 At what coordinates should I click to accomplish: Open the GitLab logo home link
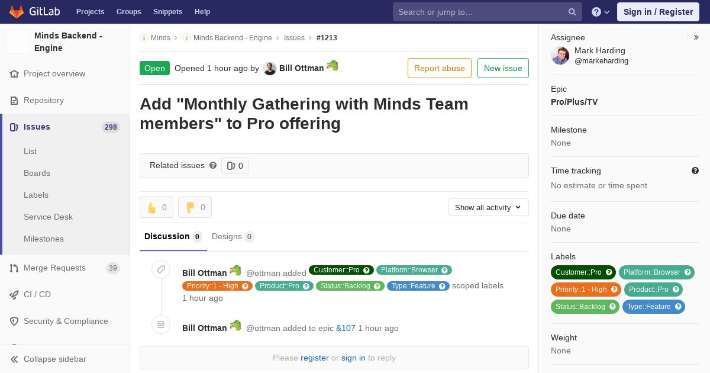click(34, 12)
